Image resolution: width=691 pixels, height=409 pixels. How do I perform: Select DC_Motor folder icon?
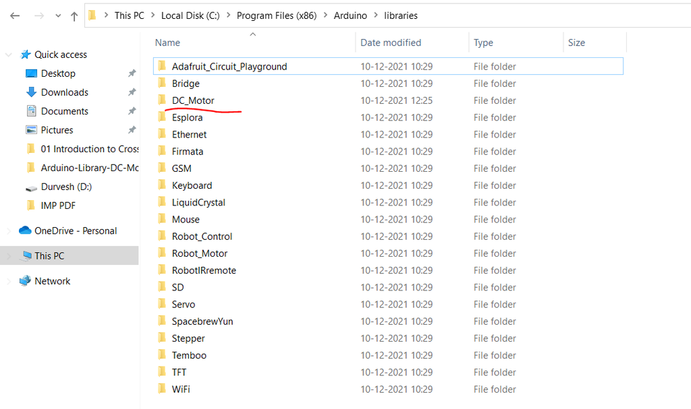tap(162, 100)
